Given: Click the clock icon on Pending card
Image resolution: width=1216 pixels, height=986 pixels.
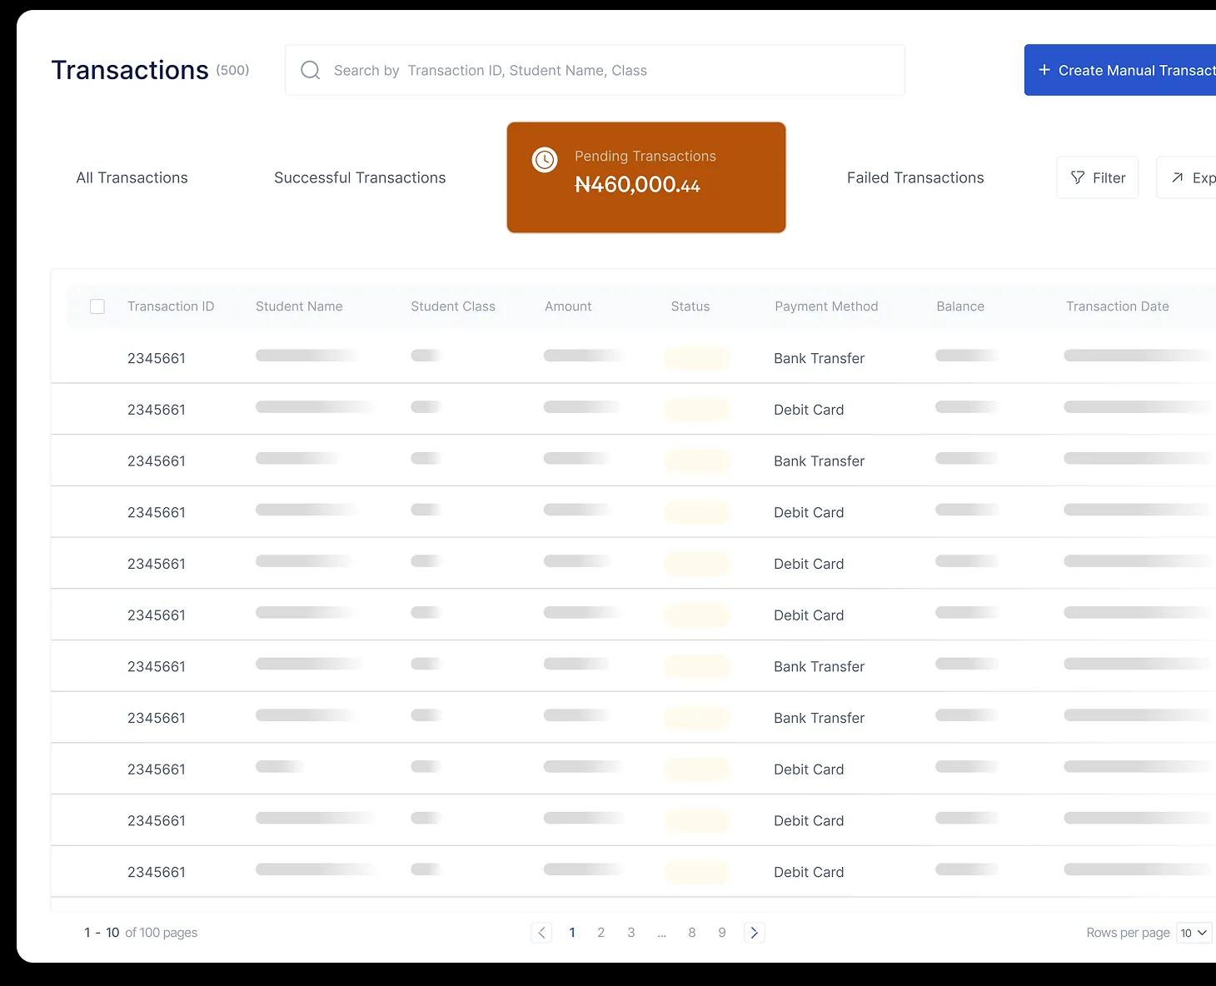Looking at the screenshot, I should coord(545,160).
